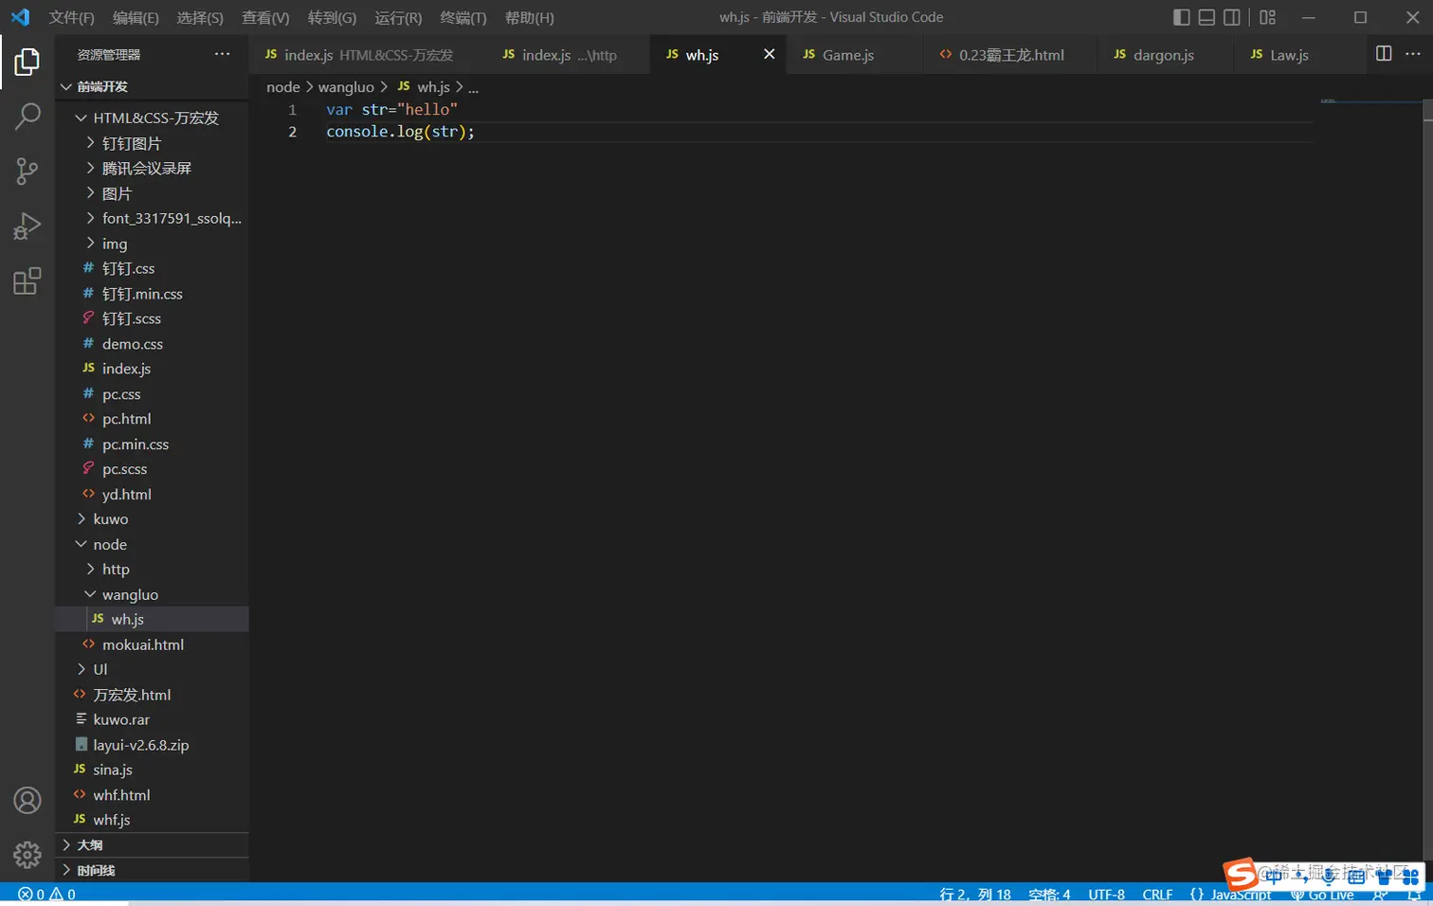This screenshot has height=906, width=1433.
Task: Open the 查看(V) menu
Action: (x=265, y=17)
